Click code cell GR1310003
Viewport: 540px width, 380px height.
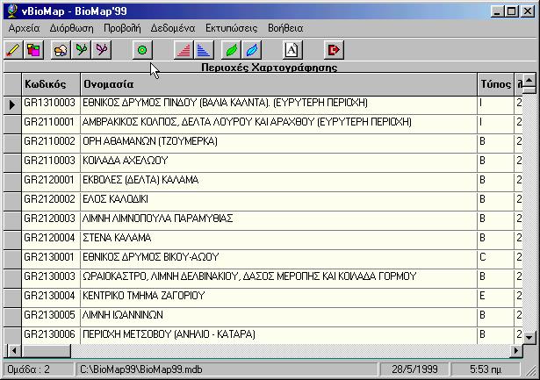51,105
